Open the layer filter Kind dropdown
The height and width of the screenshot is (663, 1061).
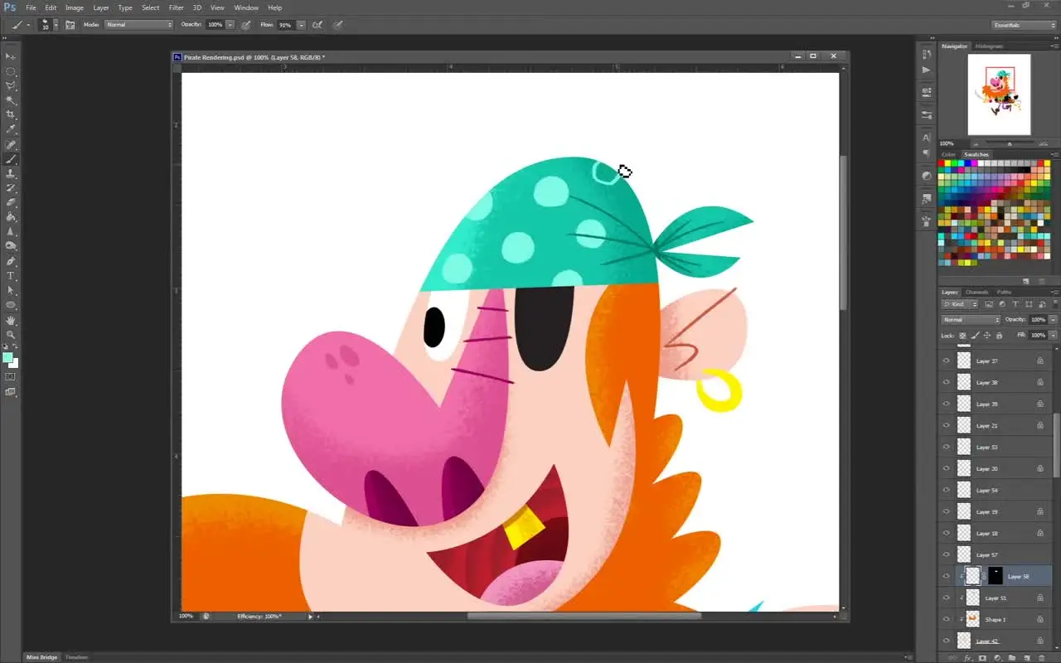click(962, 304)
